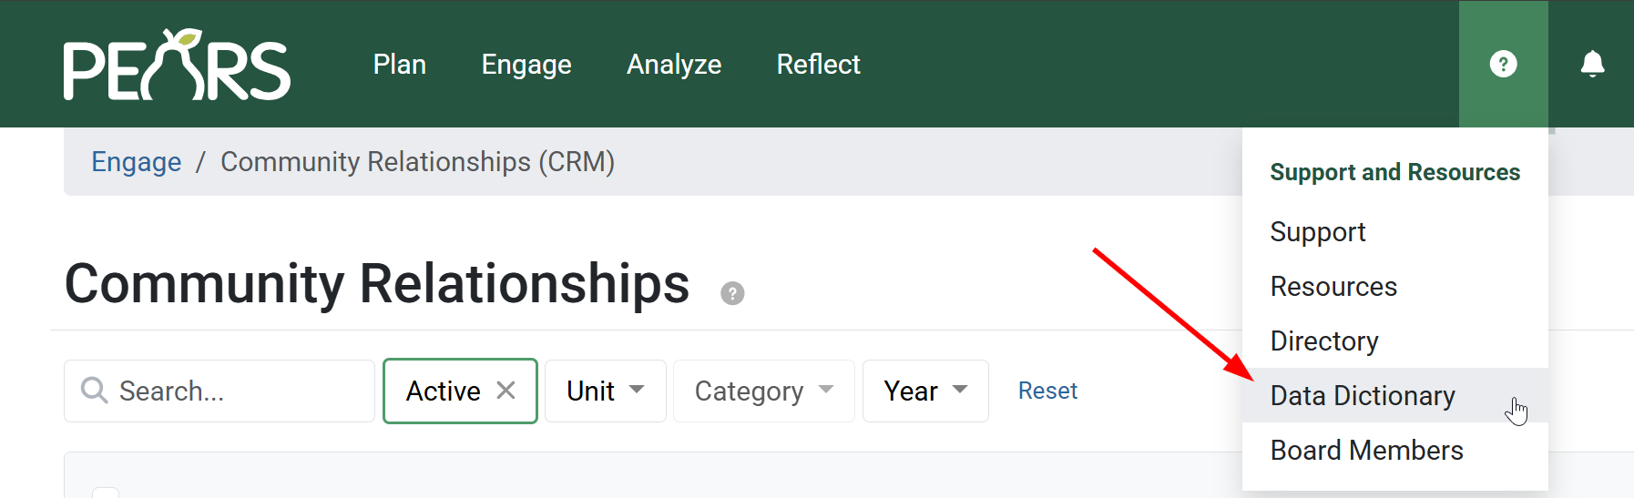The height and width of the screenshot is (498, 1634).
Task: Select Directory in the help menu
Action: pos(1324,341)
